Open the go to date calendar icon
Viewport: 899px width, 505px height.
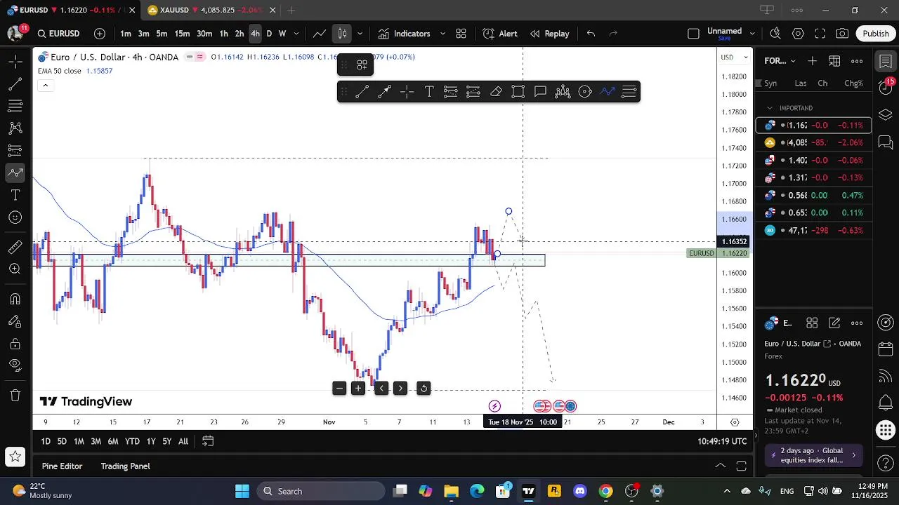click(208, 441)
